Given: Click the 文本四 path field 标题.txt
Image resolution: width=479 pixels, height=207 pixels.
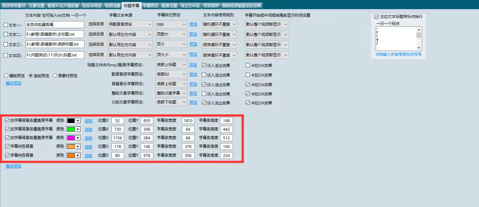Looking at the screenshot, I should tap(55, 55).
